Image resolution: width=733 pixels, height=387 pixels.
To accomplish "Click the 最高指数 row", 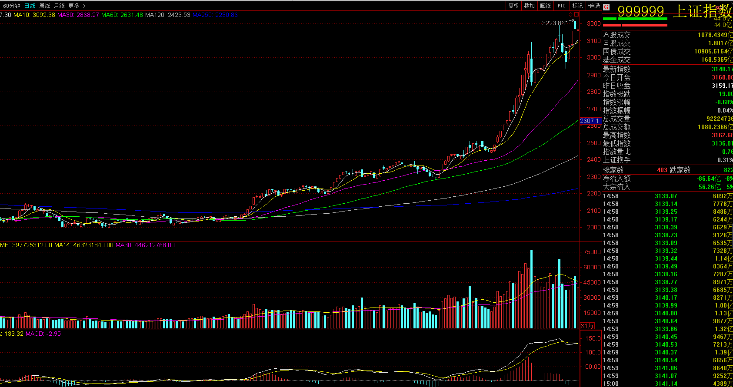I will (x=667, y=135).
